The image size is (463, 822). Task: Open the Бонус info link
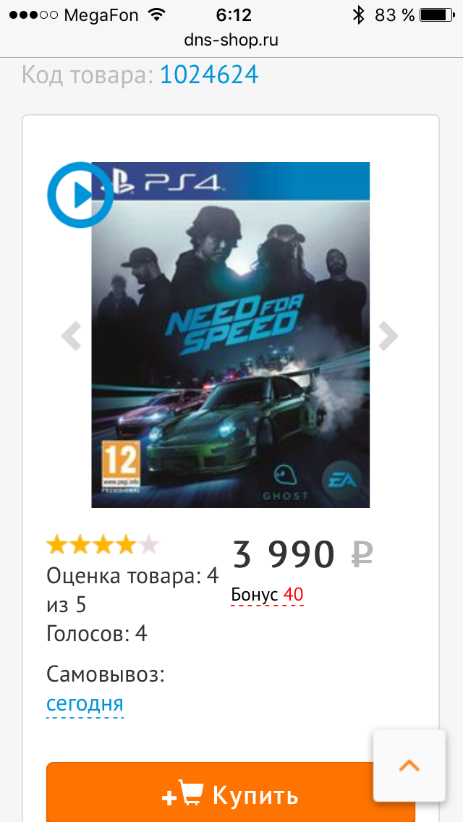pos(267,596)
